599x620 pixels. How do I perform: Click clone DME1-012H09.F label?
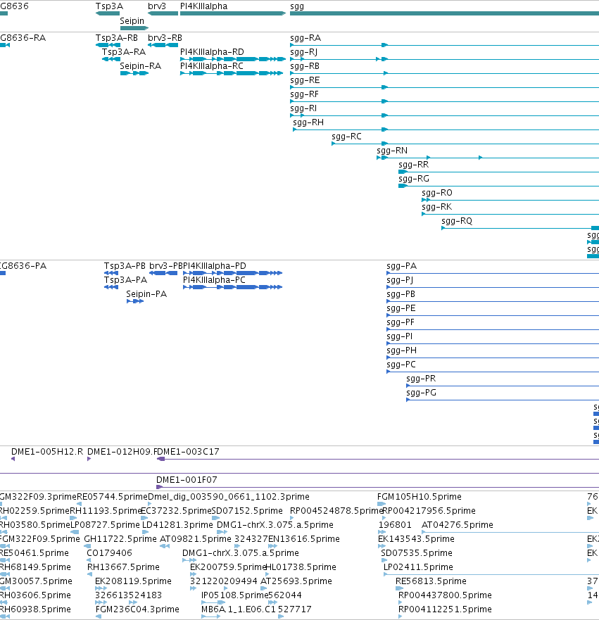coord(122,452)
